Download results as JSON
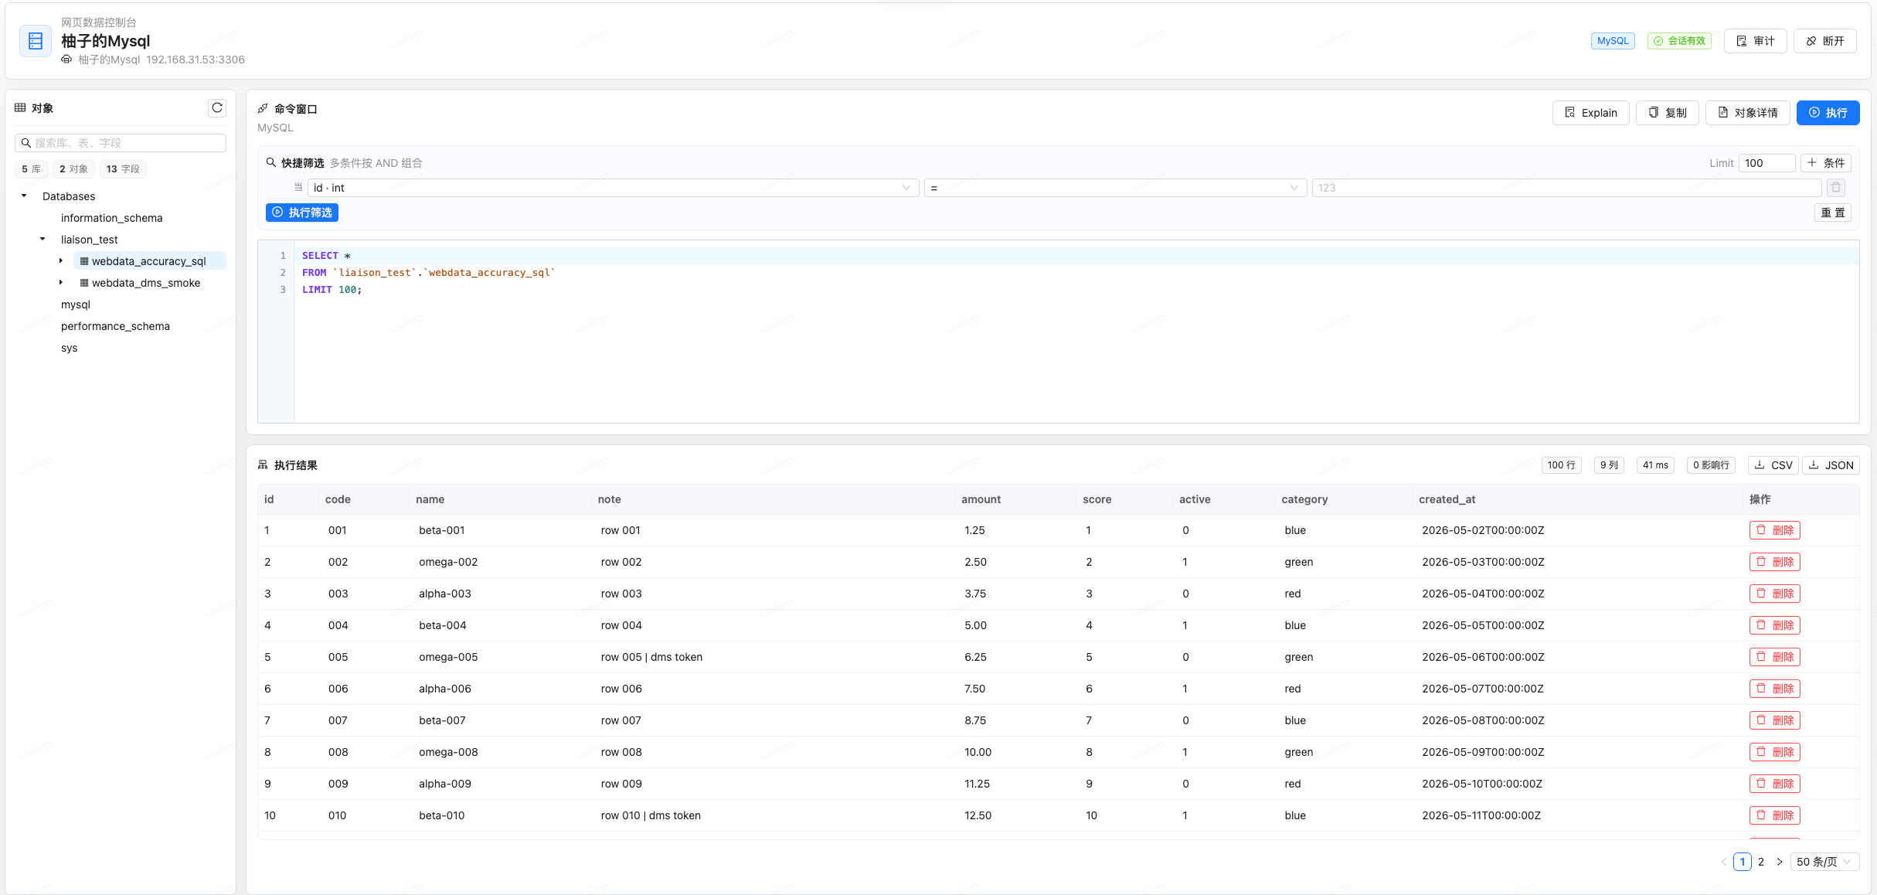 coord(1831,465)
